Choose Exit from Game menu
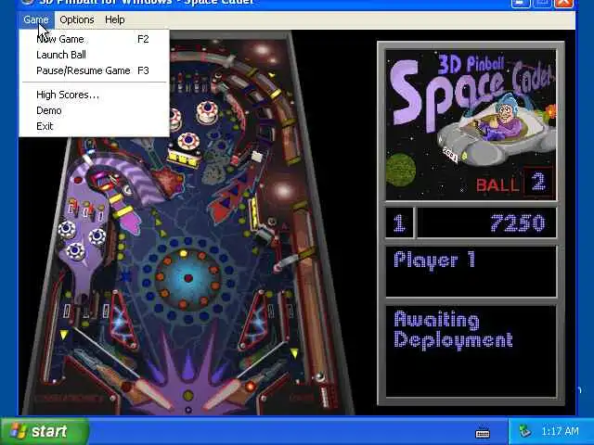This screenshot has height=445, width=594. 93,126
